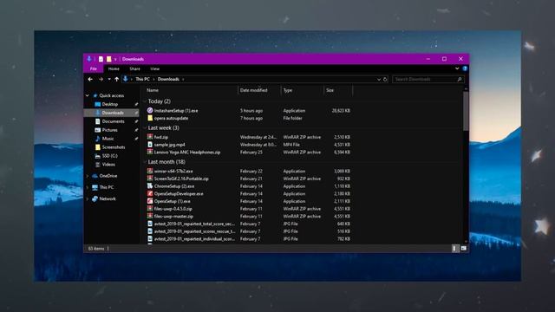
Task: Select Videos in the navigation pane
Action: 108,165
